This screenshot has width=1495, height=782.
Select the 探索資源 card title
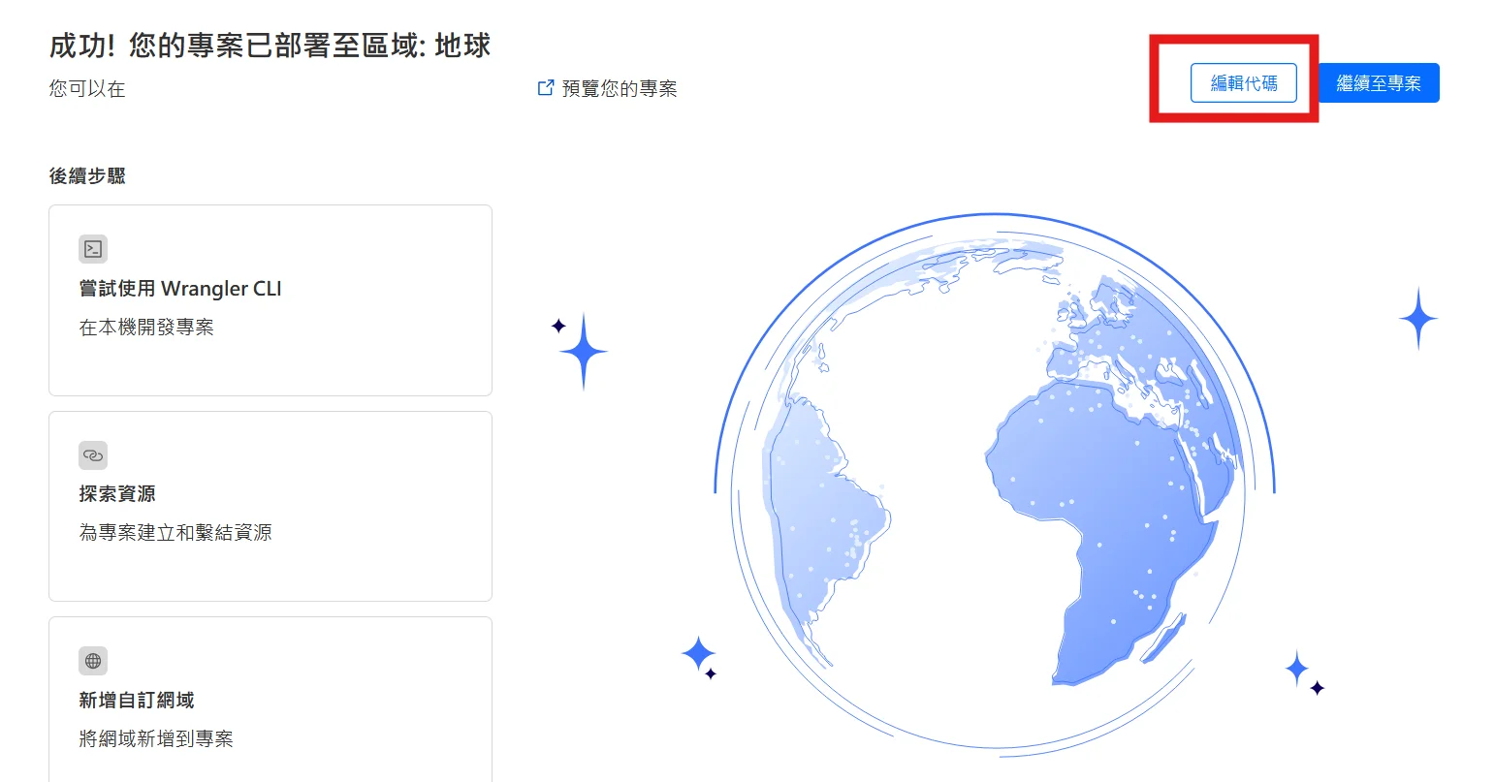tap(117, 494)
